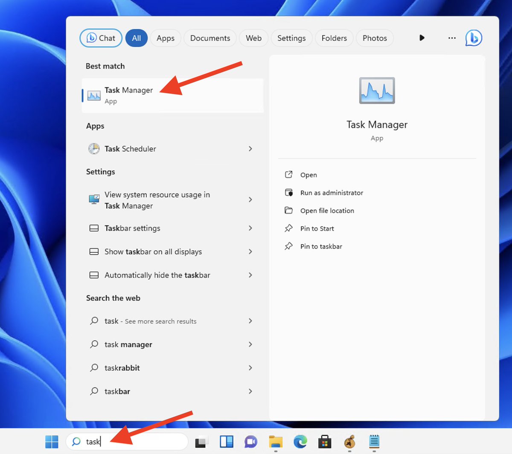Expand the 'task - See more search results' chevron
Screen dimensions: 512x454
(250, 321)
